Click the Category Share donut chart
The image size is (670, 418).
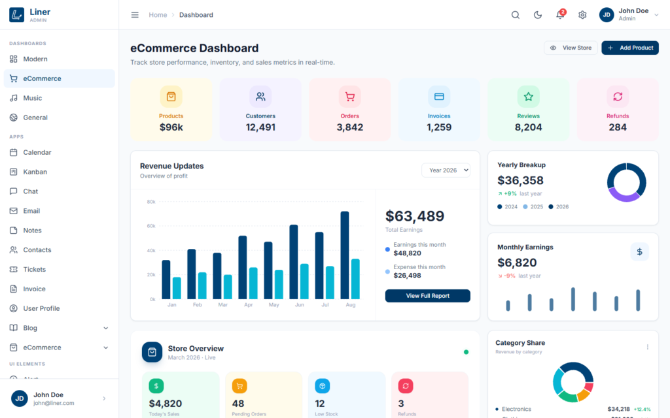(x=573, y=382)
